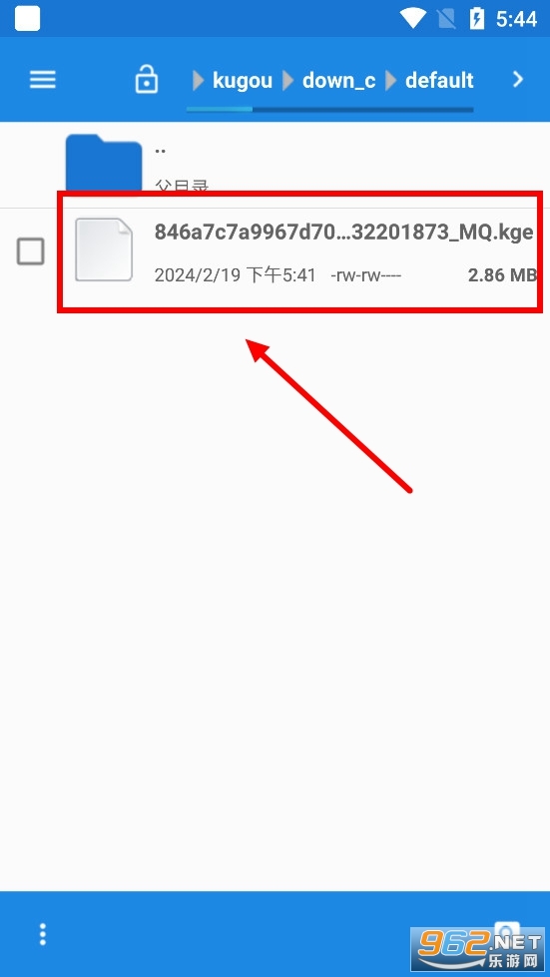Go to the kugou breadcrumb folder
This screenshot has height=977, width=550.
click(x=243, y=81)
